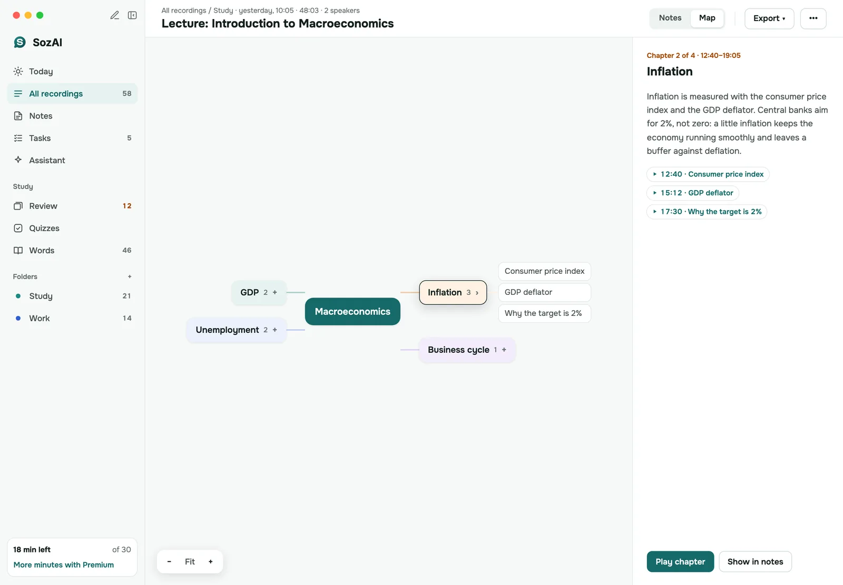Select All recordings in sidebar
Image resolution: width=843 pixels, height=585 pixels.
click(x=73, y=94)
